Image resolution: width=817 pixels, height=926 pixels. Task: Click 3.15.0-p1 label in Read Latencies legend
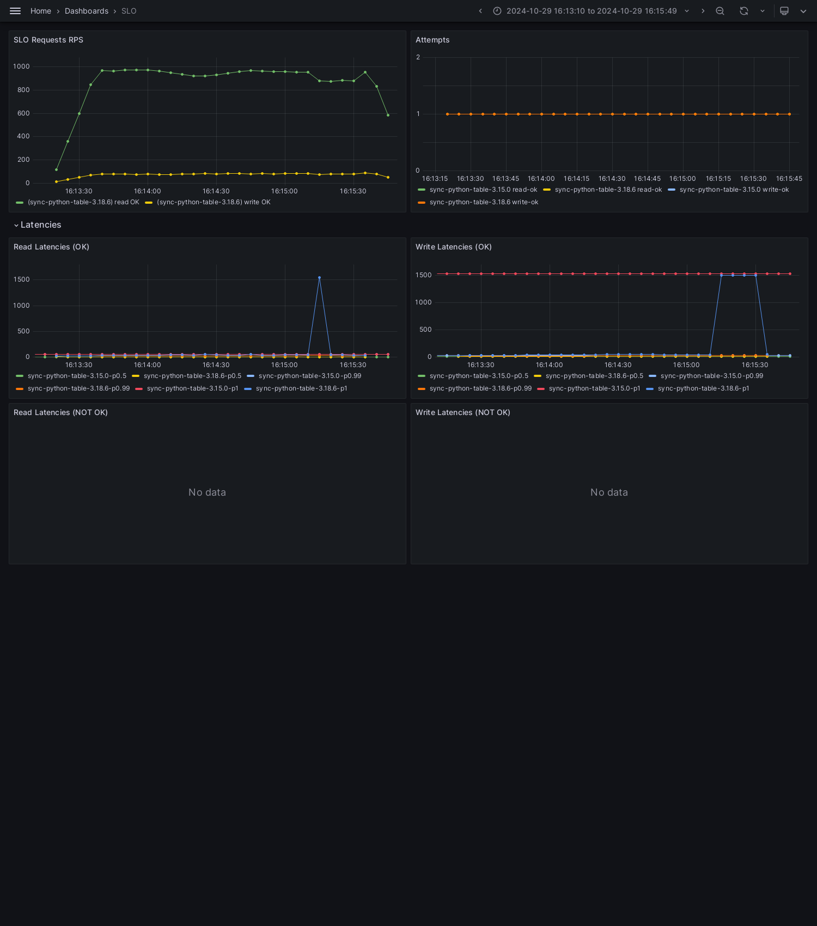tap(192, 388)
